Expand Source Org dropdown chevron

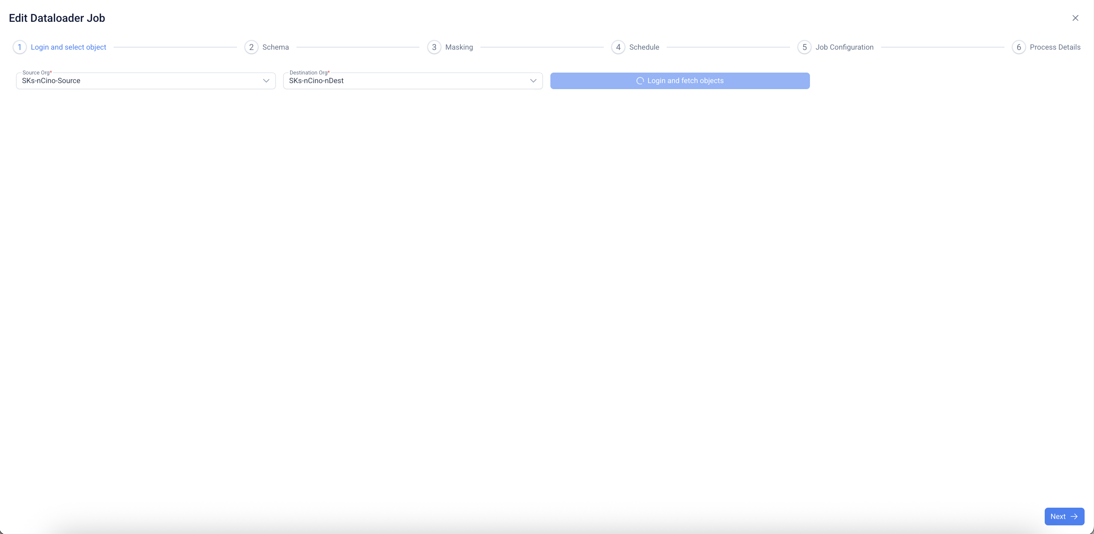click(266, 80)
